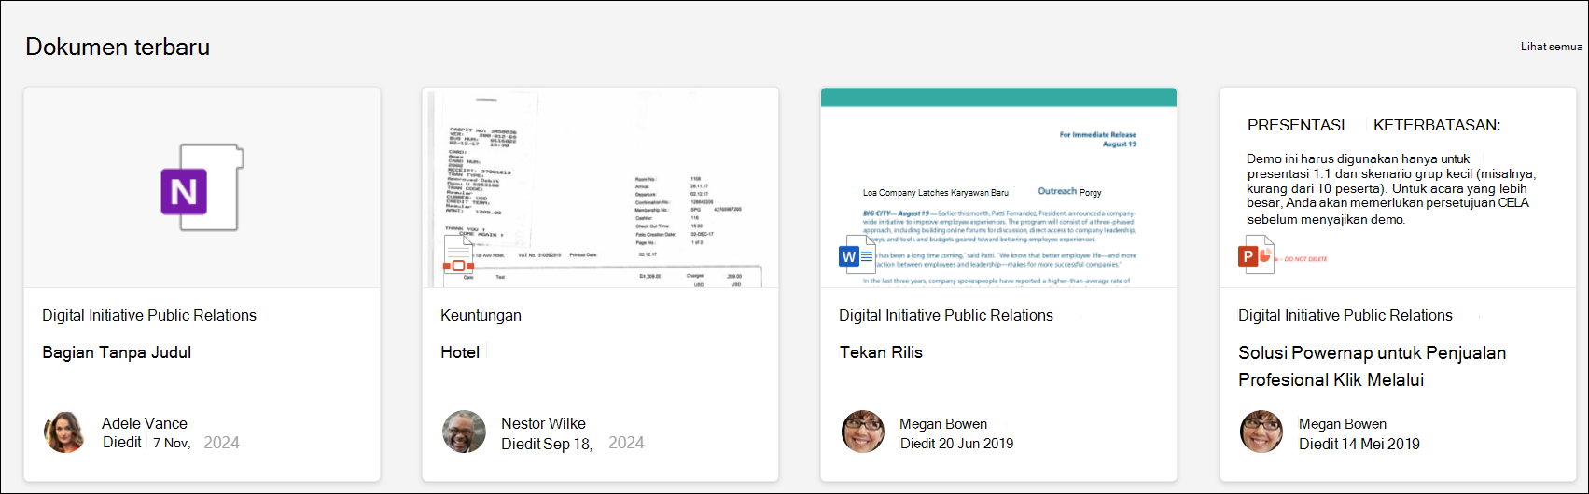
Task: Open the Bagian Tanpa Judul document
Action: tap(117, 352)
